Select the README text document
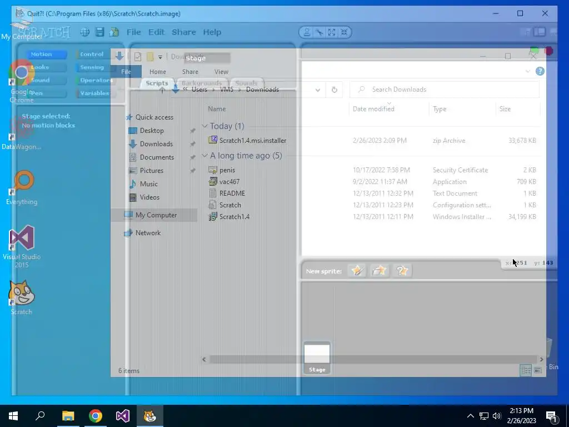Screen dimensions: 569x427 pos(232,193)
